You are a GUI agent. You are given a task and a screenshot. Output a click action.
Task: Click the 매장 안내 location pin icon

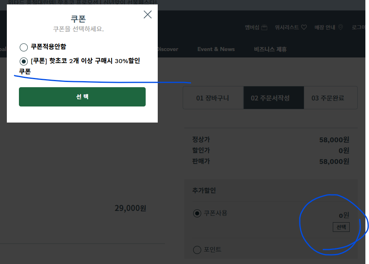pos(340,27)
